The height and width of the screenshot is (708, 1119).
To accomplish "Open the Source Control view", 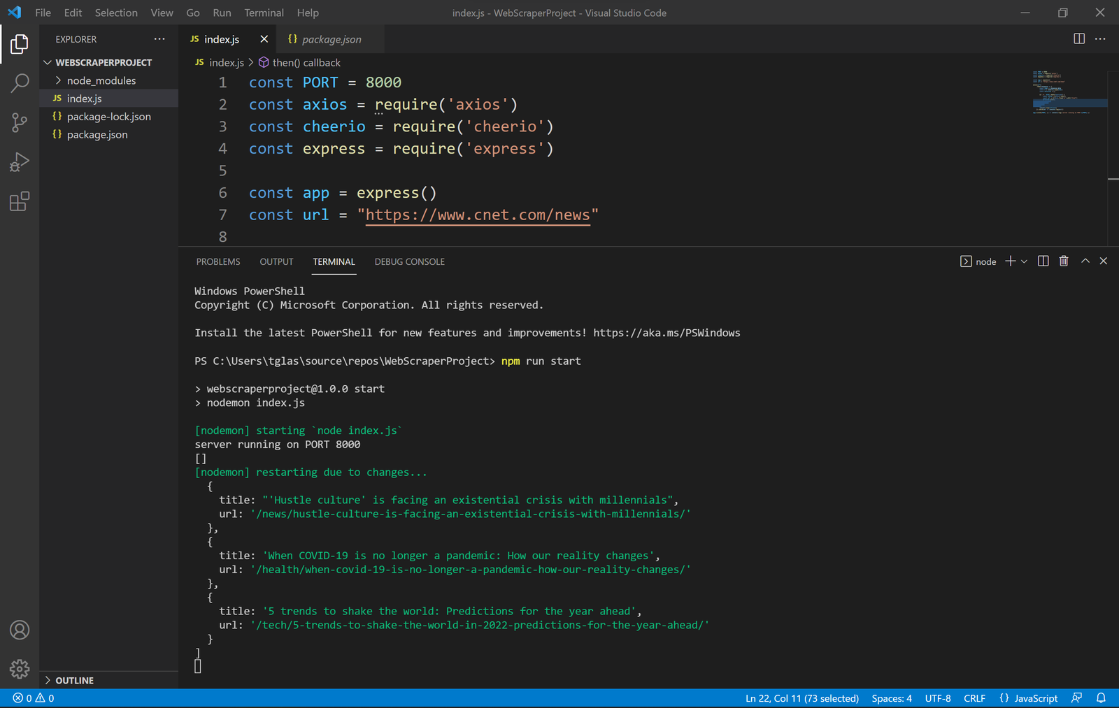I will click(20, 123).
